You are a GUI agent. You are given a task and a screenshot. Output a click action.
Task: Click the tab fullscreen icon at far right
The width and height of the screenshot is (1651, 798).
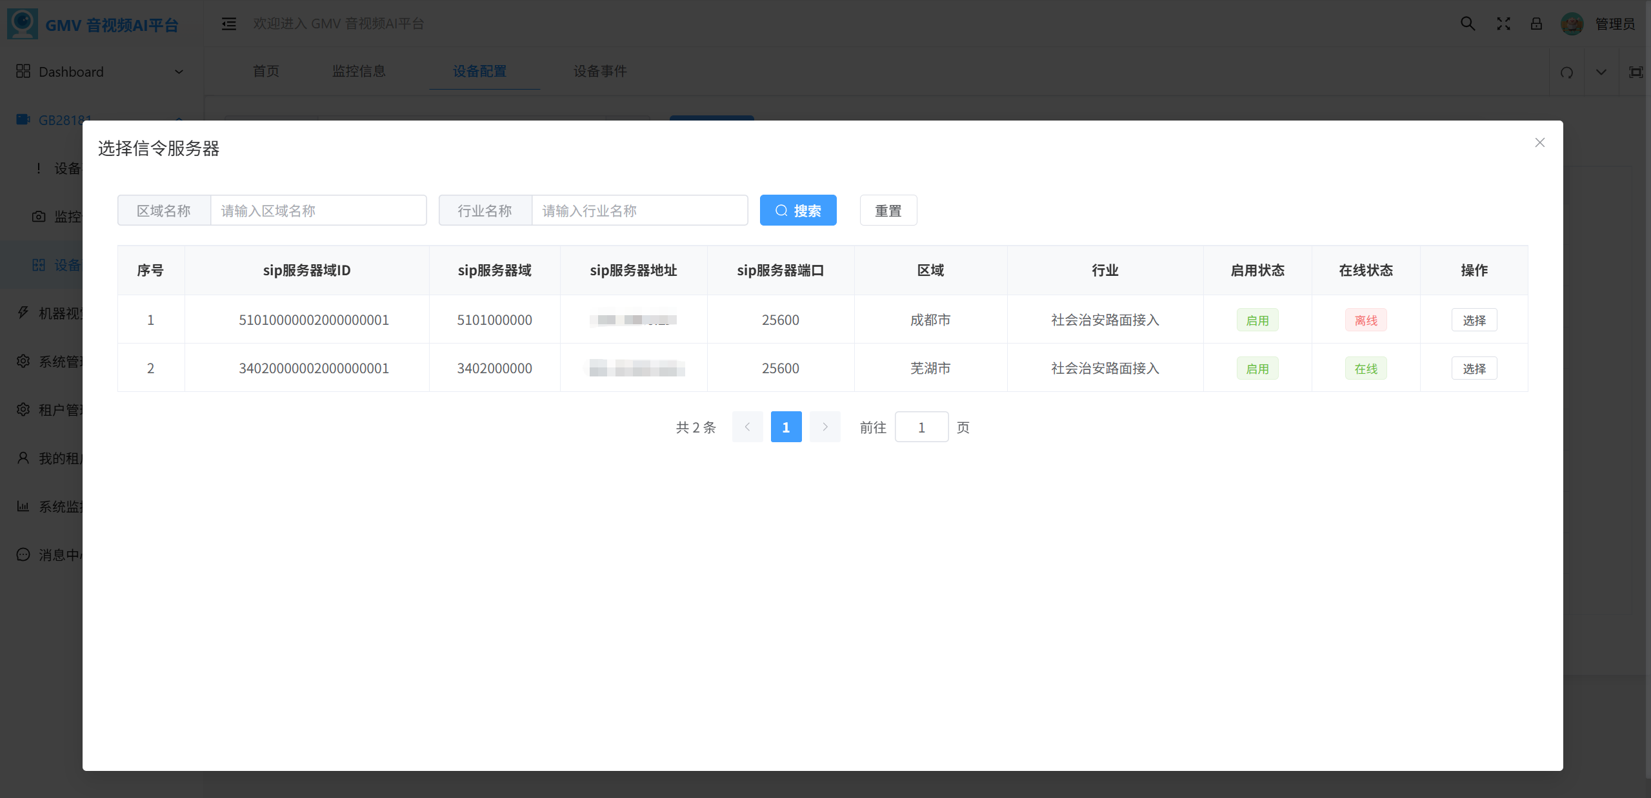pyautogui.click(x=1636, y=72)
